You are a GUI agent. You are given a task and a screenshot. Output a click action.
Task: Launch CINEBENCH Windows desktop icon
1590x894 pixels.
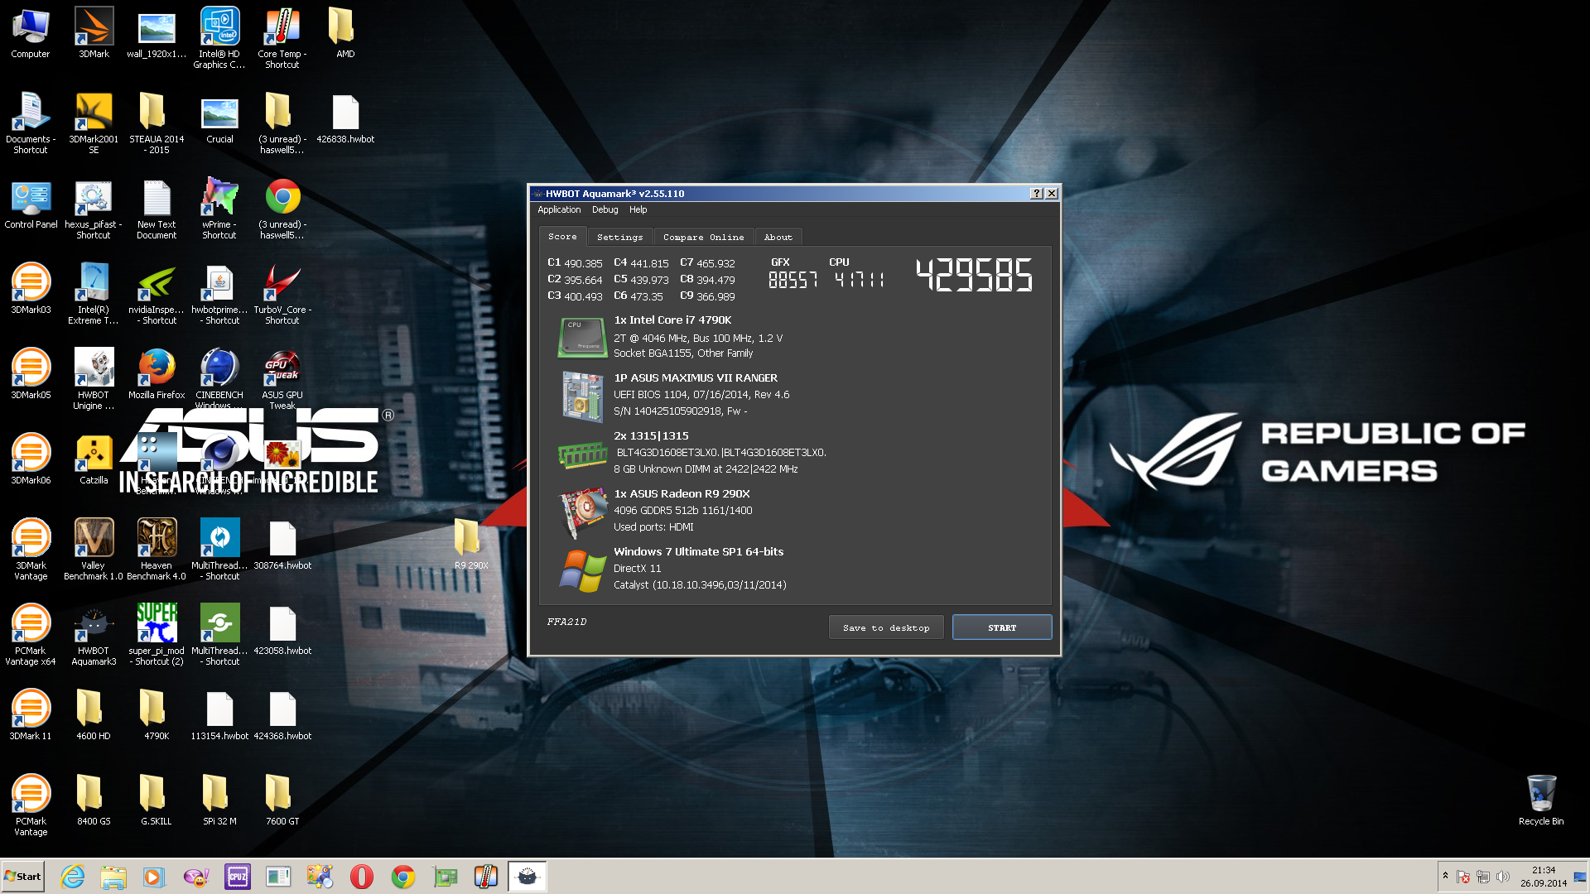pos(219,379)
